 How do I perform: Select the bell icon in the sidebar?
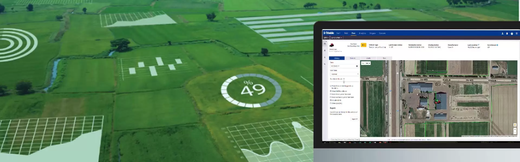point(325,50)
